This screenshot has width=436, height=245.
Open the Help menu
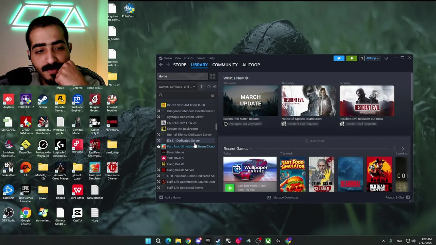tap(212, 58)
